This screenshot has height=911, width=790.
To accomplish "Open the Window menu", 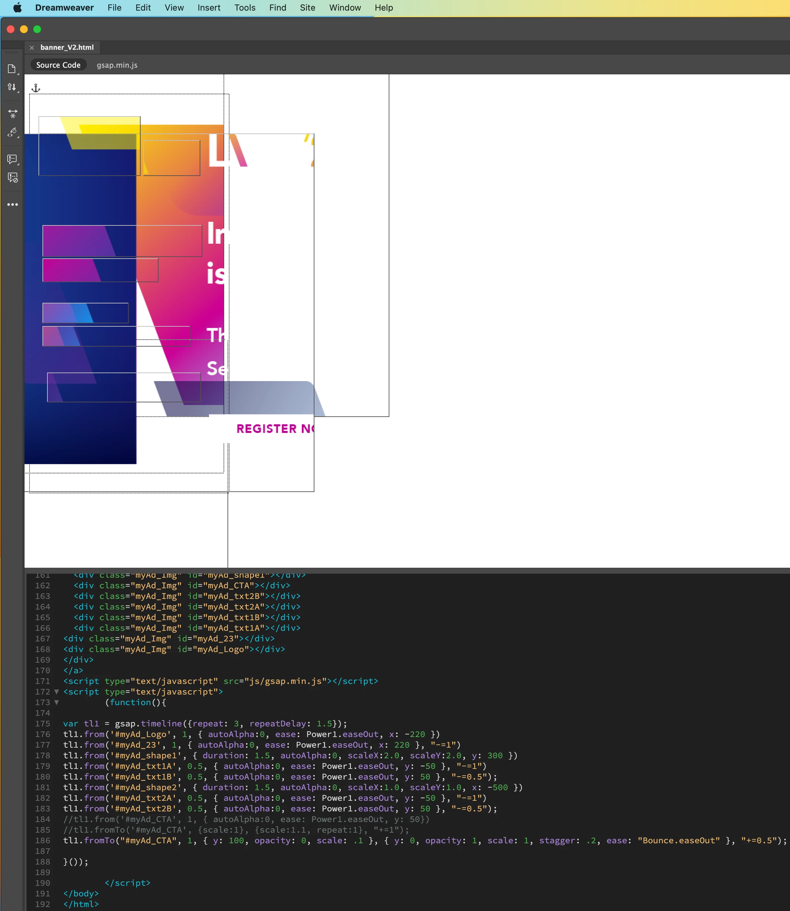I will point(345,8).
